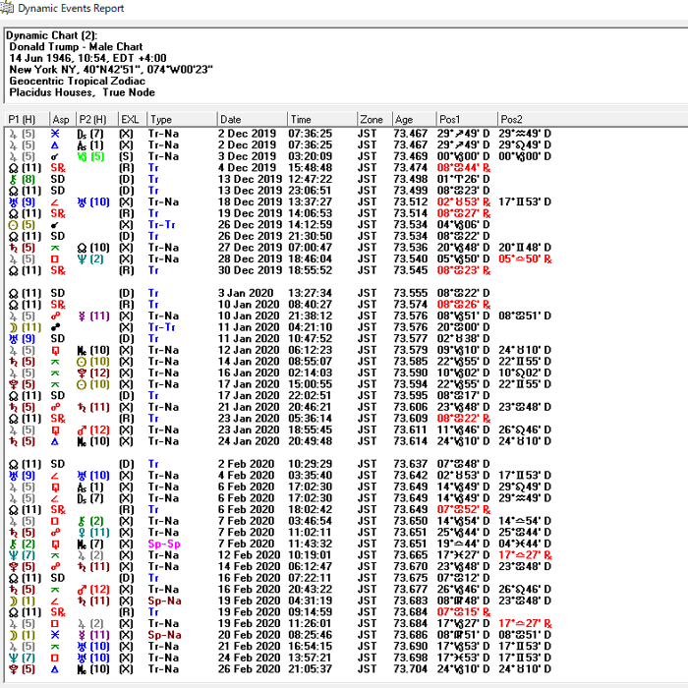
Task: Select Chiron (2) P2 cell at 03:46:54 on 7 Feb
Action: 90,522
